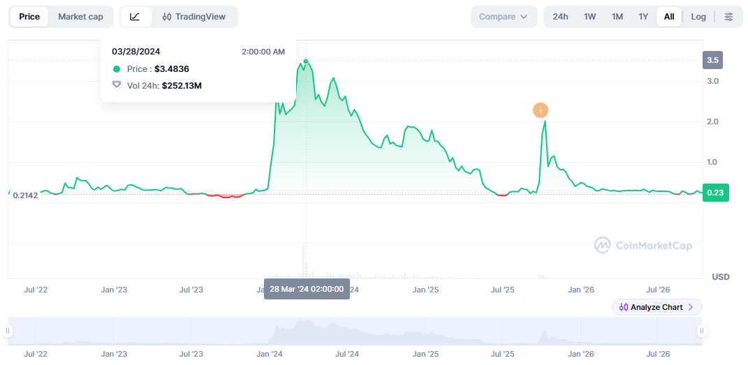Click the Jan '25 main chart axis label

pos(425,289)
